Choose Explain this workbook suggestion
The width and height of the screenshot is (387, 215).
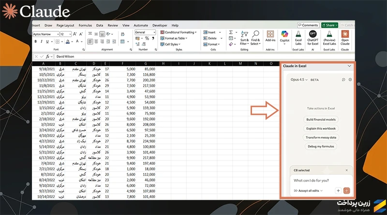pyautogui.click(x=321, y=128)
